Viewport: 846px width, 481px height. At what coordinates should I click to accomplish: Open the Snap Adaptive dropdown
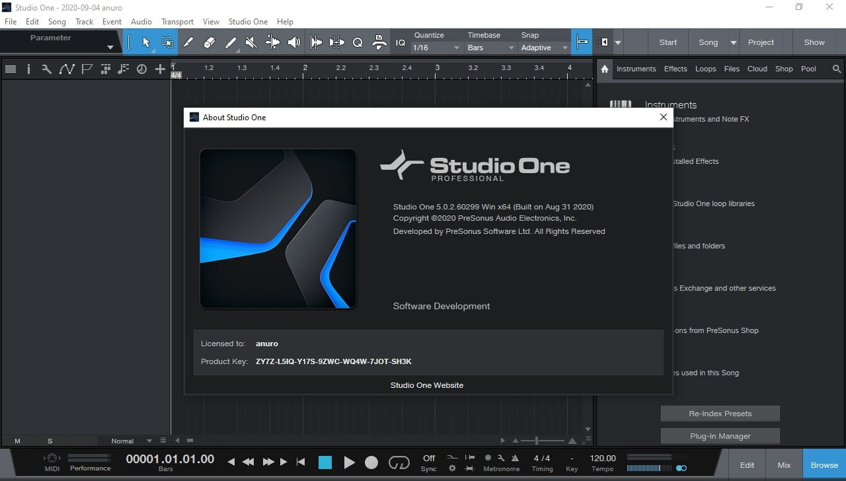(544, 48)
